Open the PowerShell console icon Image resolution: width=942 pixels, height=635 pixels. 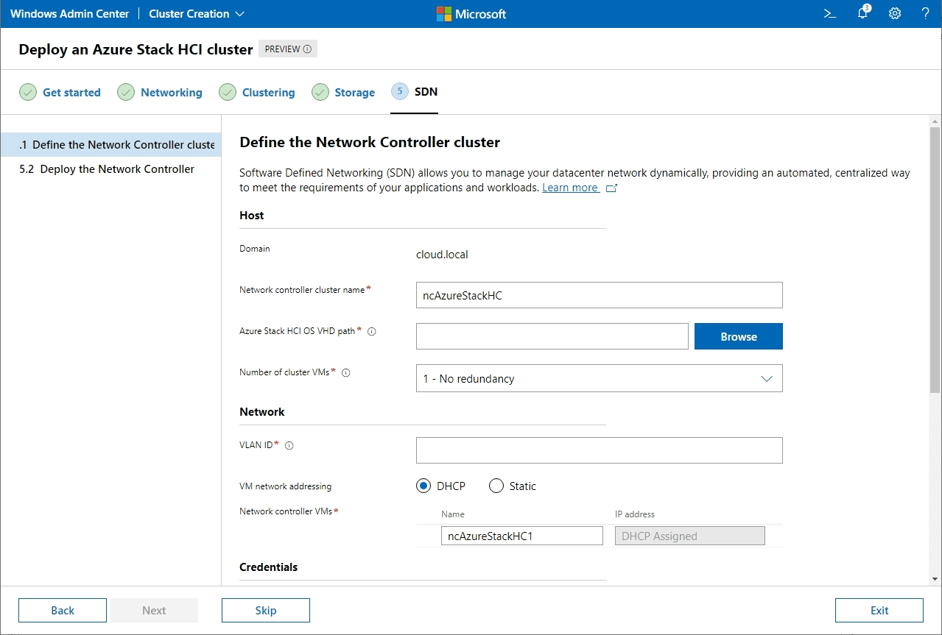coord(829,14)
